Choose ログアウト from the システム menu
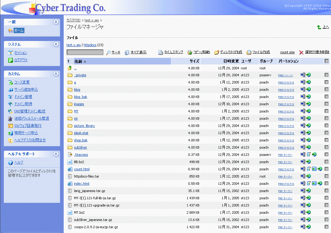The height and width of the screenshot is (233, 331). tap(21, 60)
